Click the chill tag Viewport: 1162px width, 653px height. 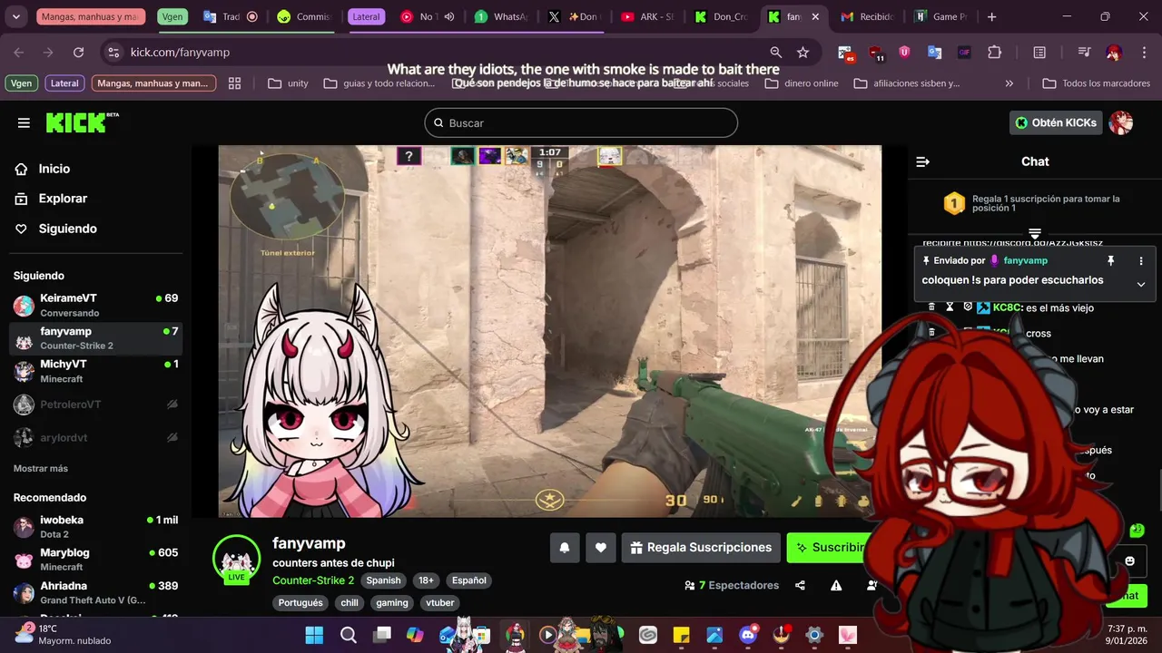click(350, 602)
